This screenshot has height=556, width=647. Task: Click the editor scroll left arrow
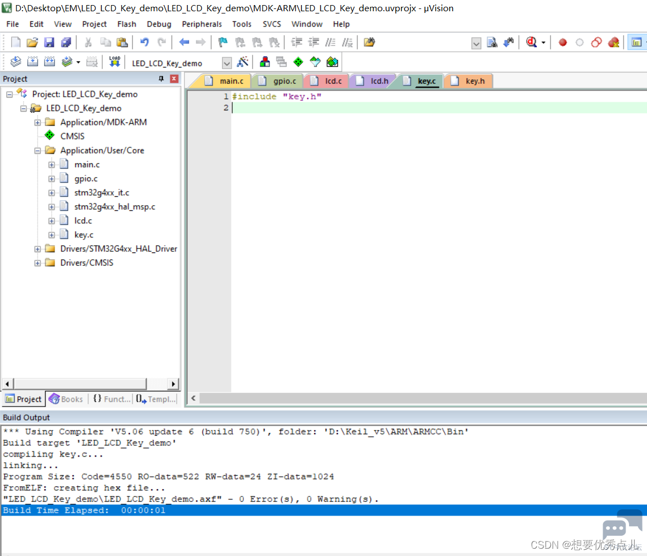pyautogui.click(x=193, y=399)
